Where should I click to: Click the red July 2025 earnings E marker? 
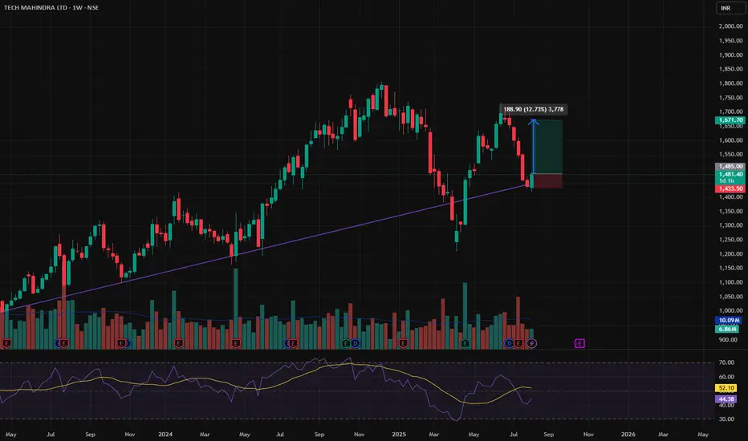coord(518,343)
